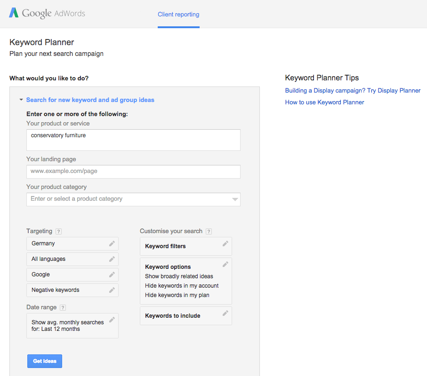Edit Keywords to include pencil icon
Viewport: 427px width, 376px height.
tap(225, 313)
